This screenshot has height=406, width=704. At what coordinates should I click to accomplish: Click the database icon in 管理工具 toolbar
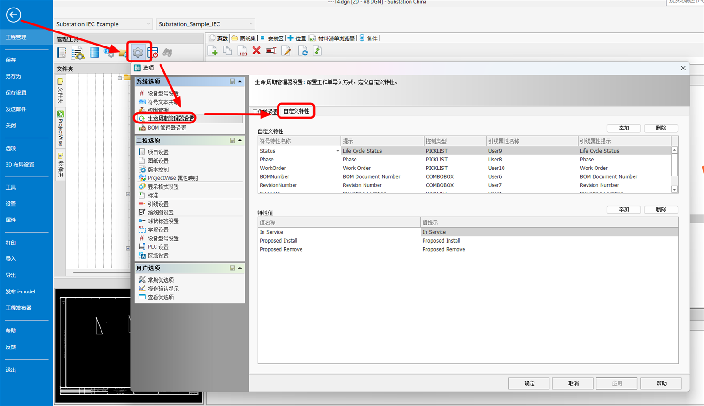[94, 53]
